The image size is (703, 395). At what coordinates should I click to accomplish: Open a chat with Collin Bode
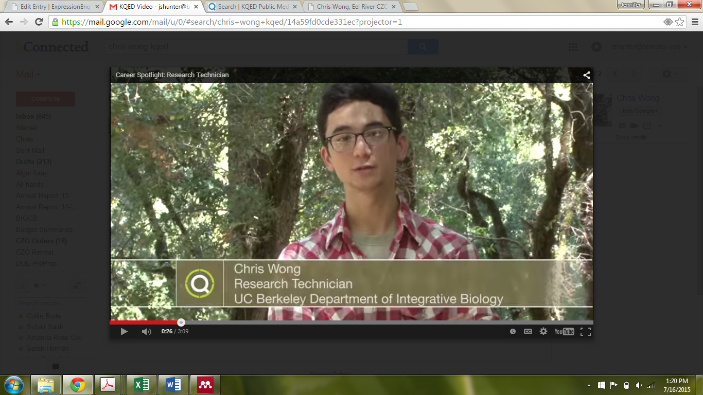(44, 316)
